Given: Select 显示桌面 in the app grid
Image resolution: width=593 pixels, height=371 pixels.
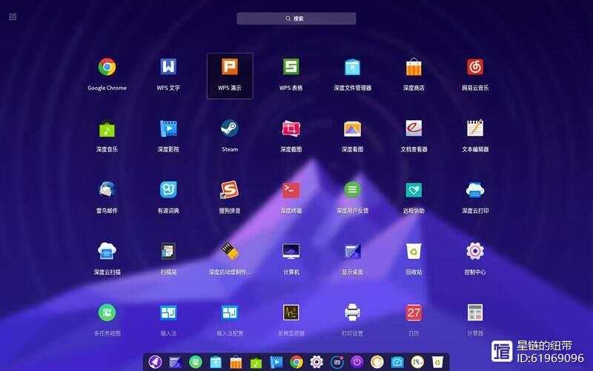Looking at the screenshot, I should point(353,252).
